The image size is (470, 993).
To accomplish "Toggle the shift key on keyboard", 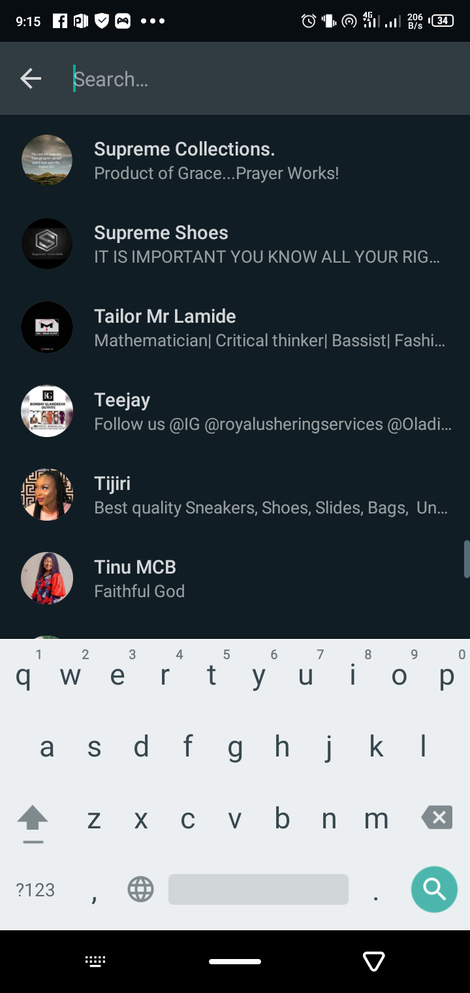I will 33,822.
